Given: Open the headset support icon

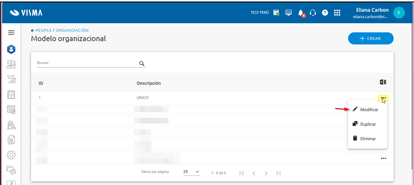Looking at the screenshot, I should [313, 13].
